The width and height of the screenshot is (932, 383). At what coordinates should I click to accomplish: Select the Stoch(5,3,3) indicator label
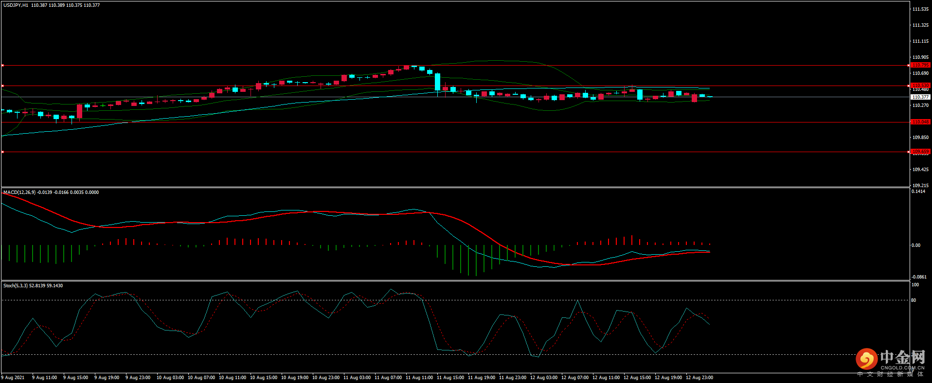tap(16, 286)
